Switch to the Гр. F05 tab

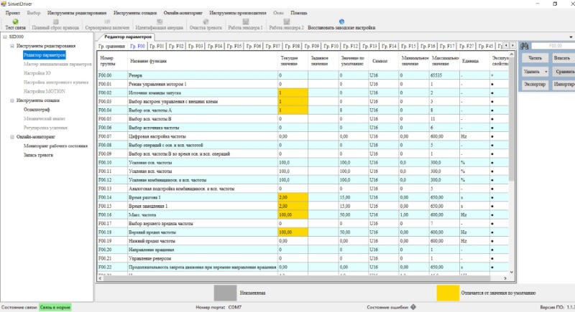coord(234,46)
